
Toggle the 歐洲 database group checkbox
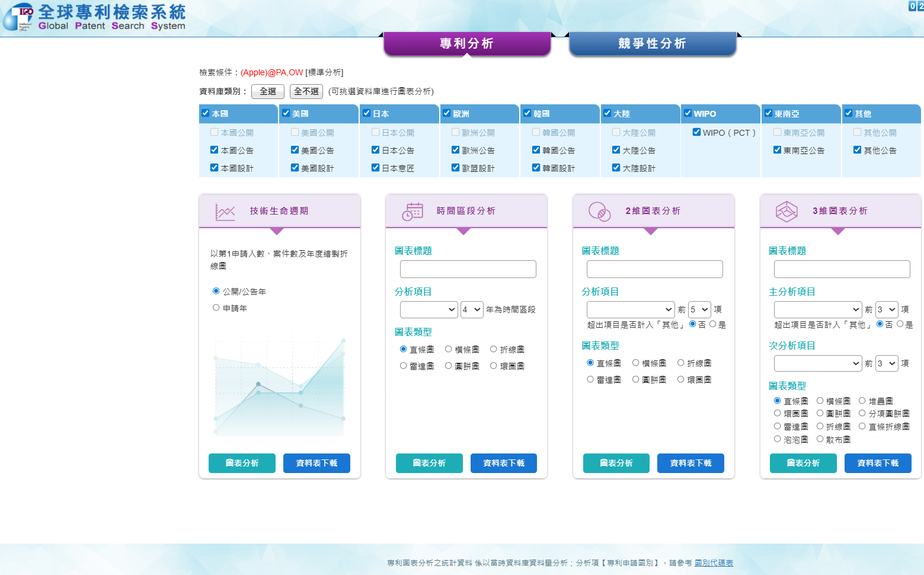pyautogui.click(x=447, y=113)
